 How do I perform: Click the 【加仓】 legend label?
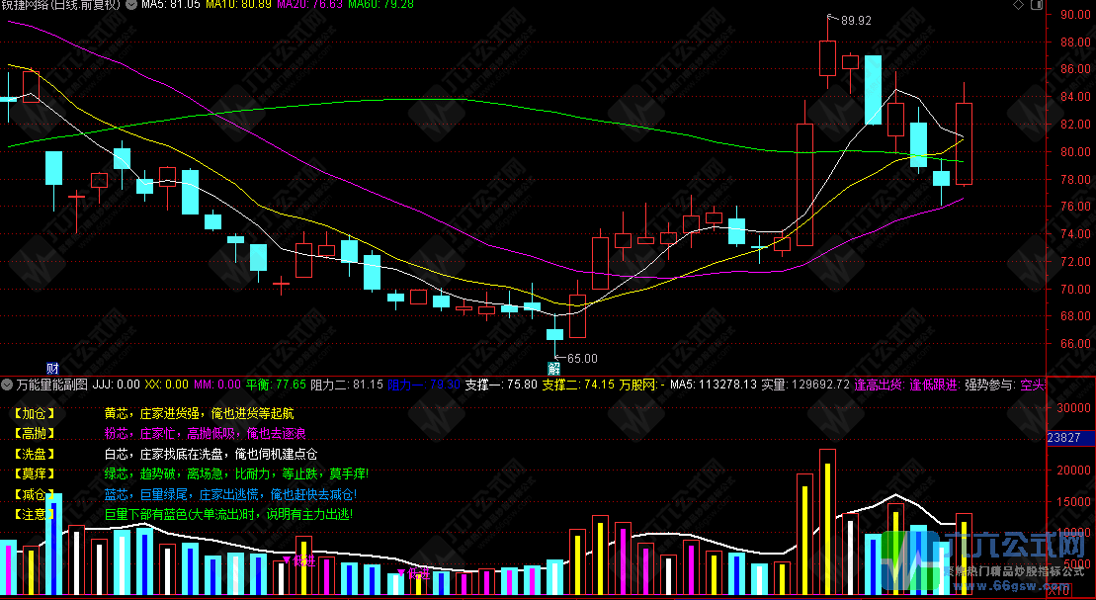pos(34,413)
